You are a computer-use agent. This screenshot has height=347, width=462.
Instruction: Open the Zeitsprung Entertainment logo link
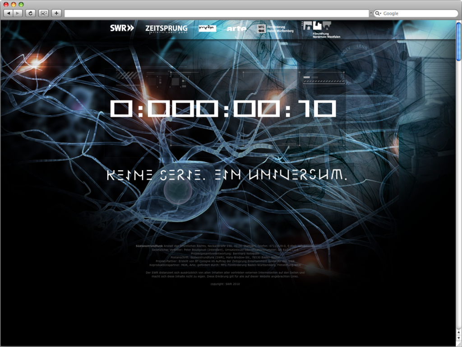point(166,29)
